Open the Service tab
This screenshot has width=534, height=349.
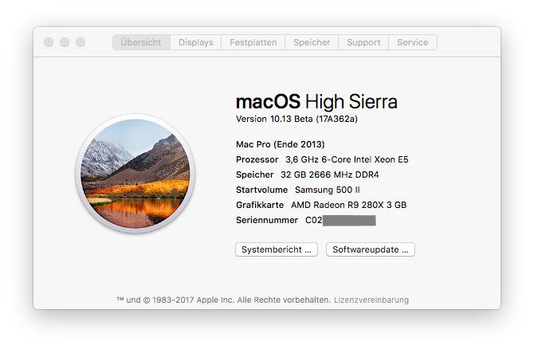(x=413, y=42)
